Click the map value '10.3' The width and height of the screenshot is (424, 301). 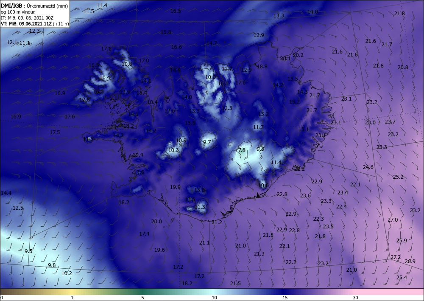[173, 150]
